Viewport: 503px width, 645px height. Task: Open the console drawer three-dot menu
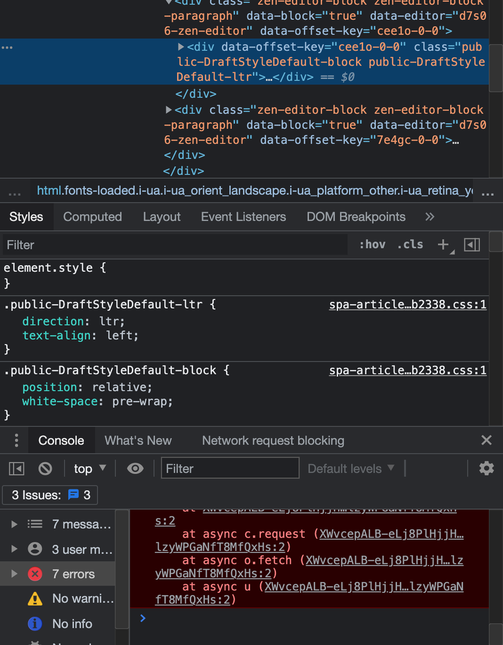[17, 440]
